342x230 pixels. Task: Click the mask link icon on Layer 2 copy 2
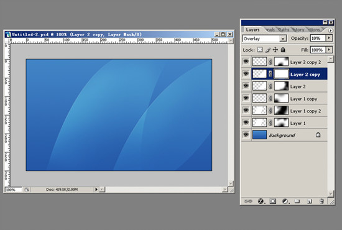pos(270,62)
